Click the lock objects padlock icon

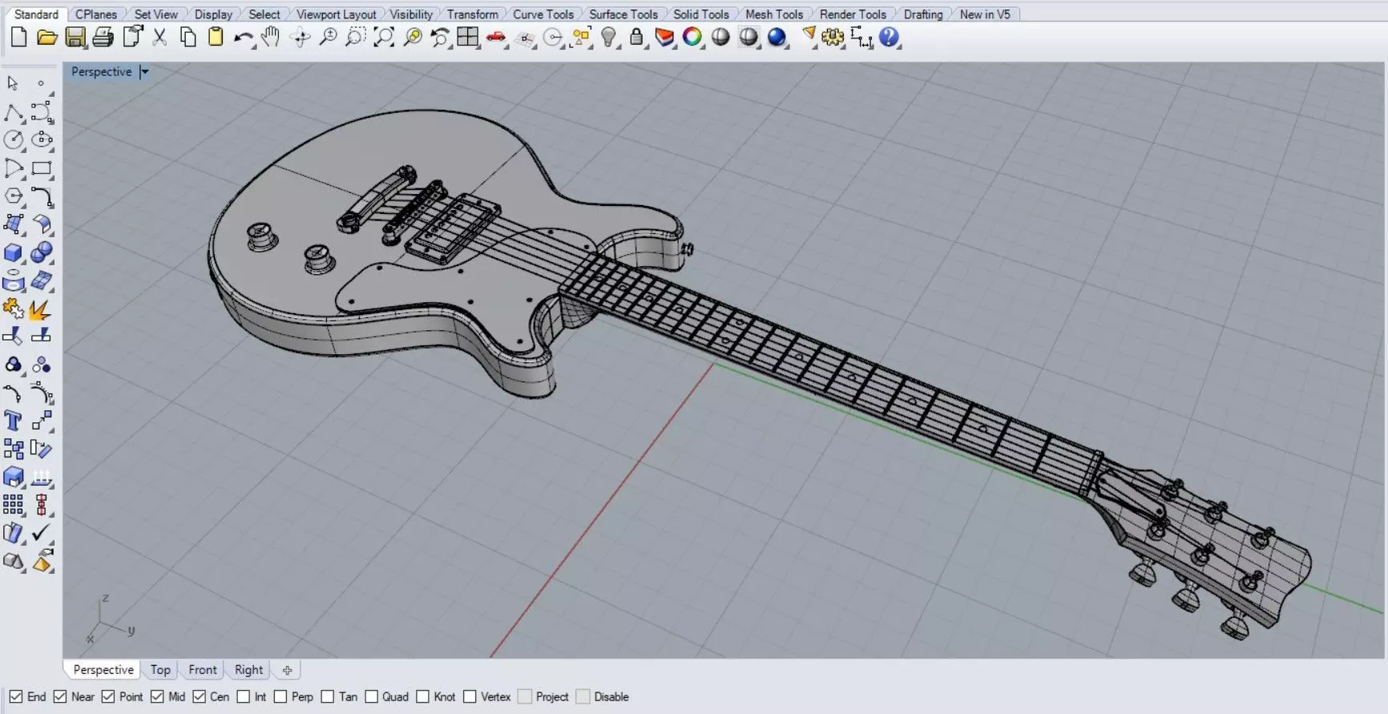(636, 37)
